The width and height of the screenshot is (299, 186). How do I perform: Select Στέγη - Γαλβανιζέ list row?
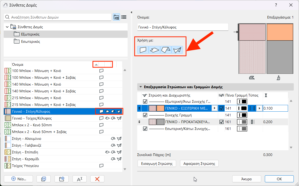coord(63,145)
